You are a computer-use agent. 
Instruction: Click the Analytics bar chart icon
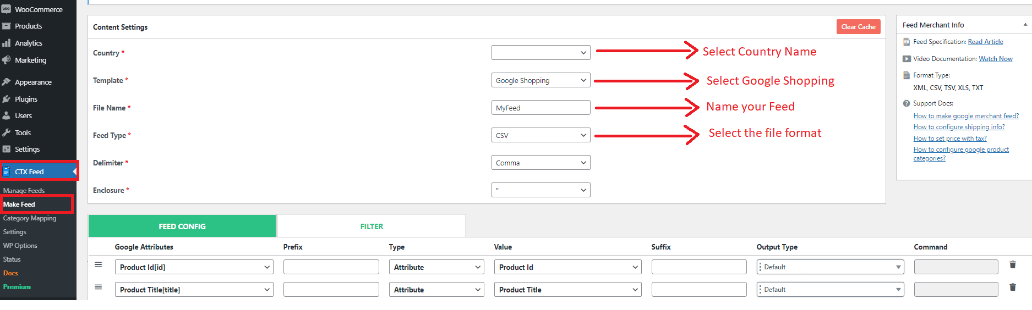point(6,43)
